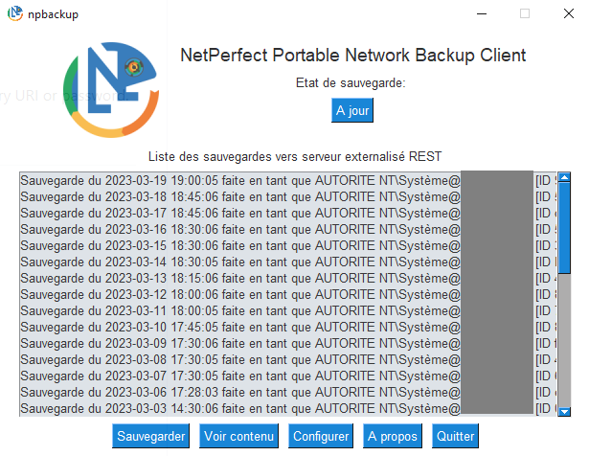
Task: Minimize the npbackup window
Action: (x=482, y=14)
